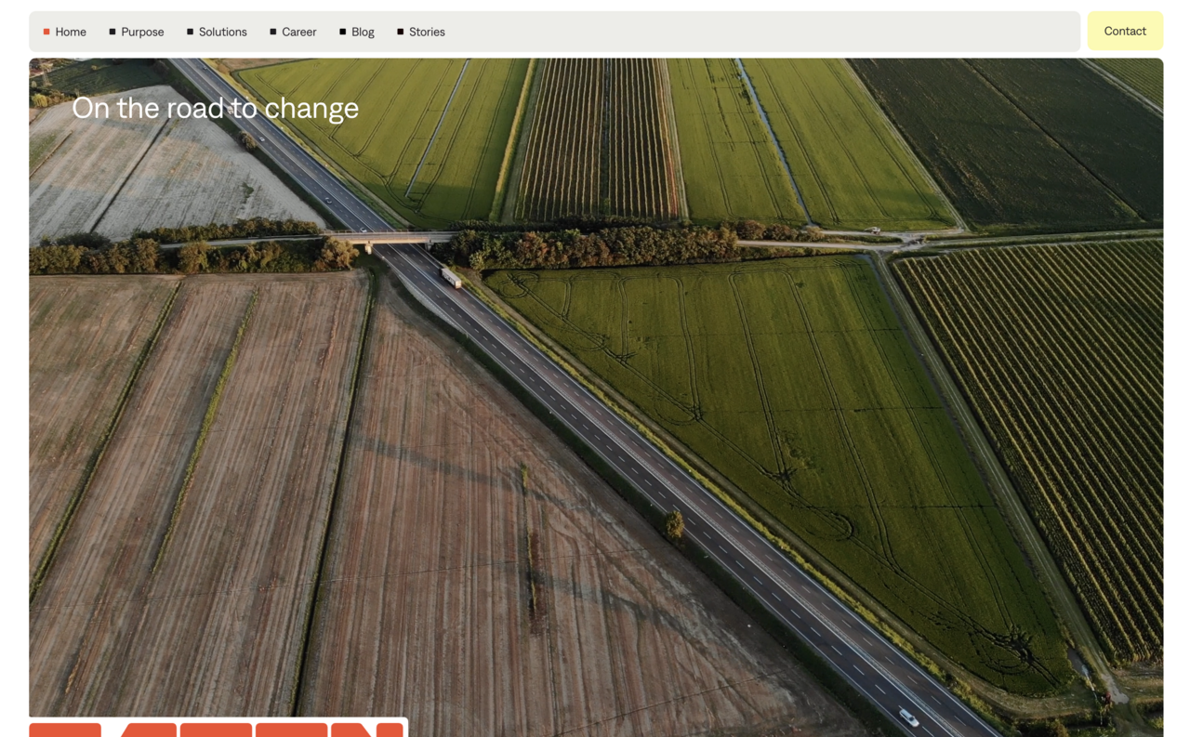Click the square bullet beside Blog
Viewport: 1190px width, 737px height.
pos(342,32)
